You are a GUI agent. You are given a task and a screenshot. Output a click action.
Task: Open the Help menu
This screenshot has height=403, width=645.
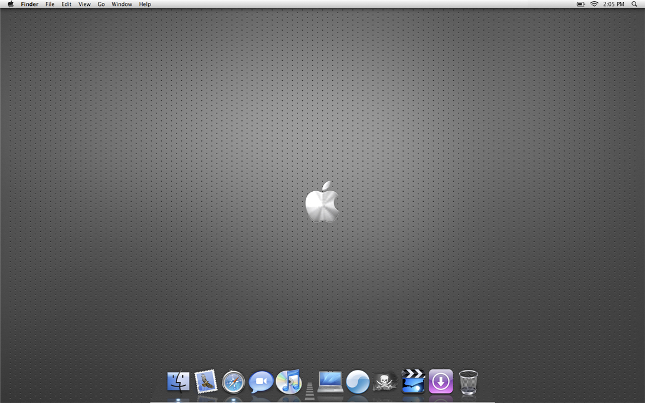click(145, 4)
